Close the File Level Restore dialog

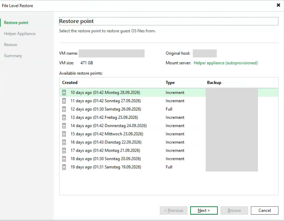pyautogui.click(x=278, y=5)
